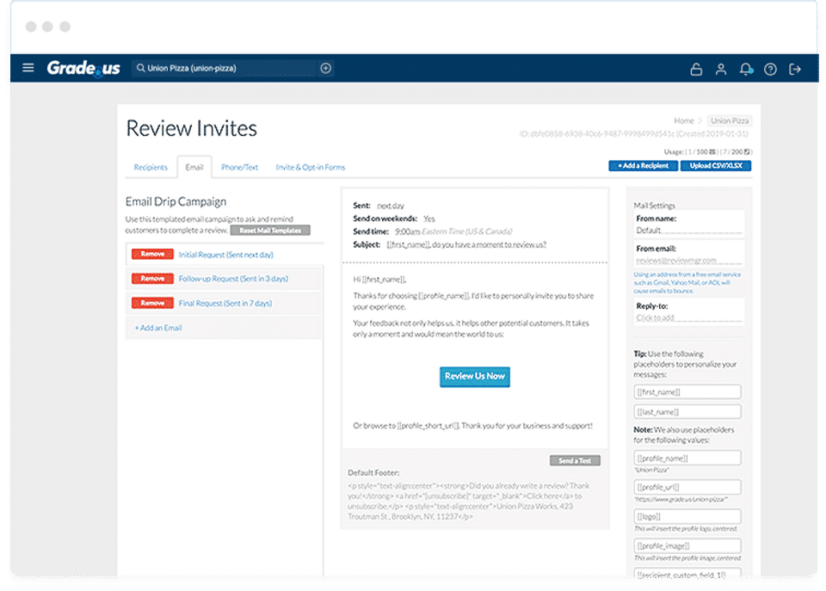Remove the Initial Request email
Image resolution: width=826 pixels, height=591 pixels.
pos(152,254)
